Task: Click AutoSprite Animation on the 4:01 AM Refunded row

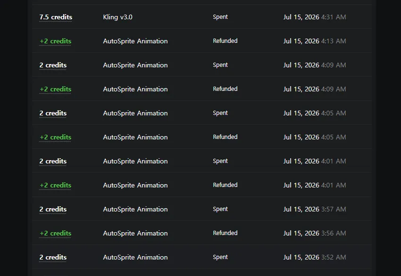Action: point(135,185)
